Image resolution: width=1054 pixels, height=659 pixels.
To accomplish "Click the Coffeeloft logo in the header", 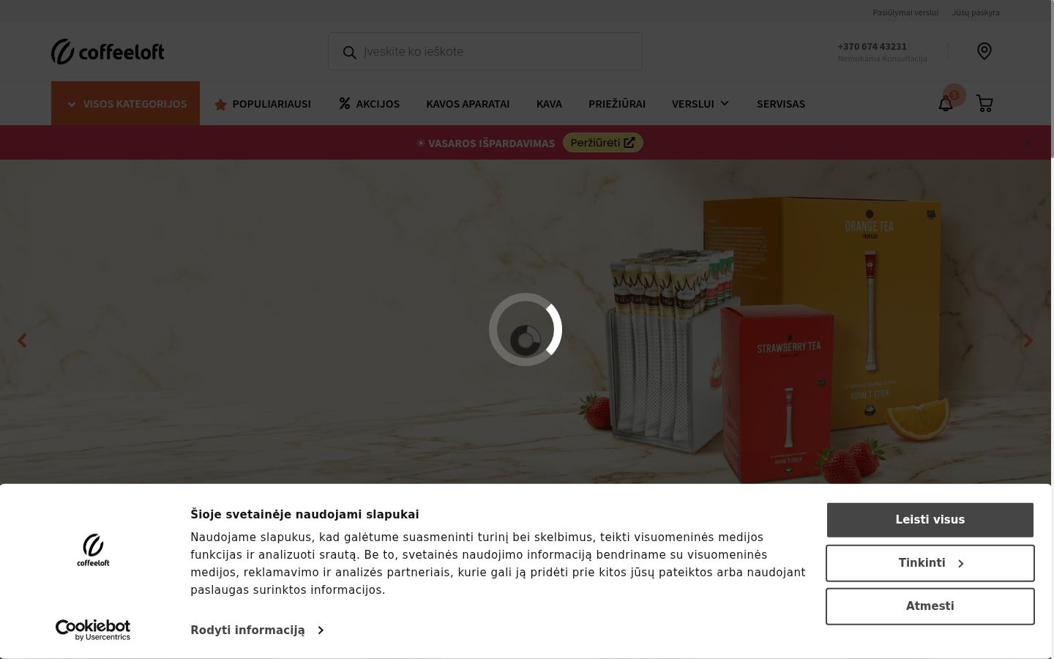I will [x=108, y=51].
